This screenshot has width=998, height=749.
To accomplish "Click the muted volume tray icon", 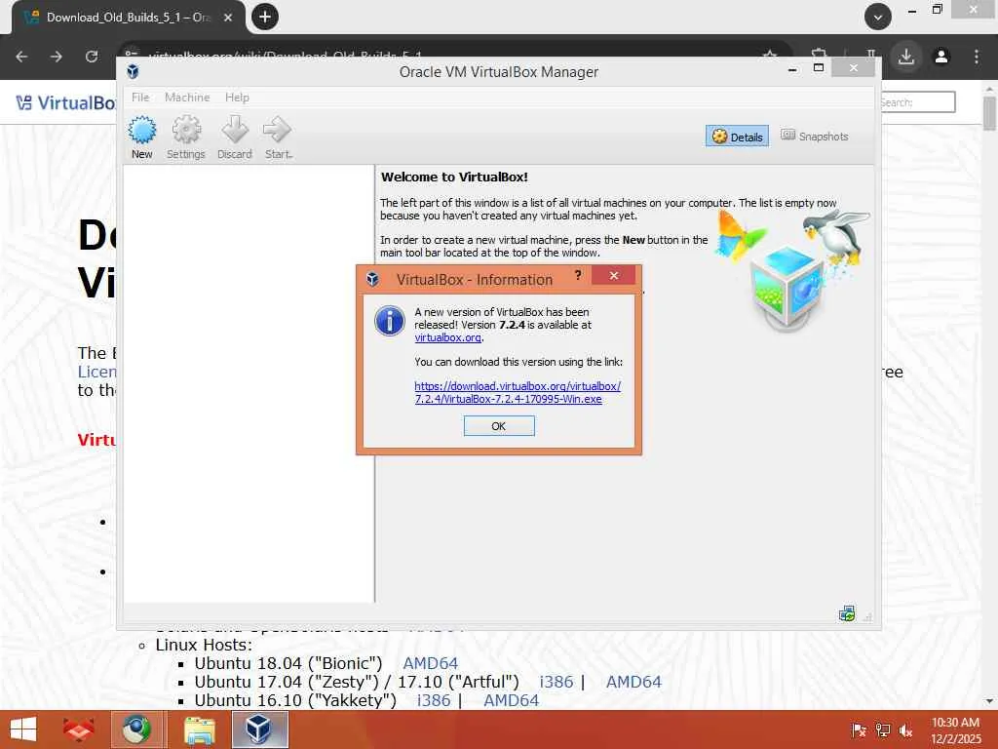I will point(906,730).
